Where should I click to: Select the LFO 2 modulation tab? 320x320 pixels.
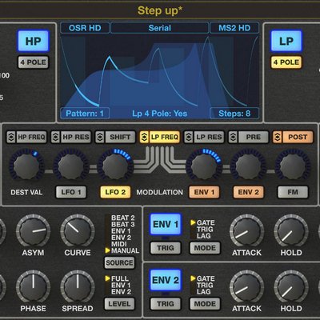115,192
